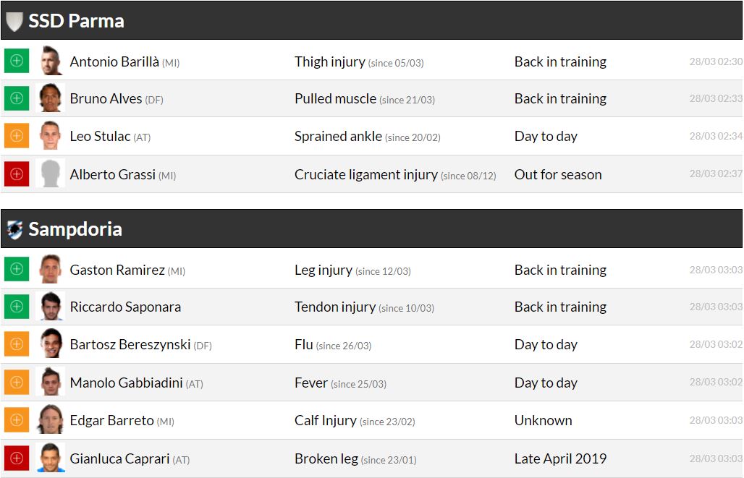
Task: Click the orange plus icon beside Leo Stulac
Action: 17,135
